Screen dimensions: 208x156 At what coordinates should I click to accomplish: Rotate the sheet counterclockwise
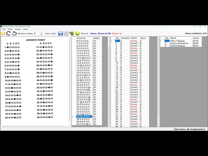coord(14,33)
